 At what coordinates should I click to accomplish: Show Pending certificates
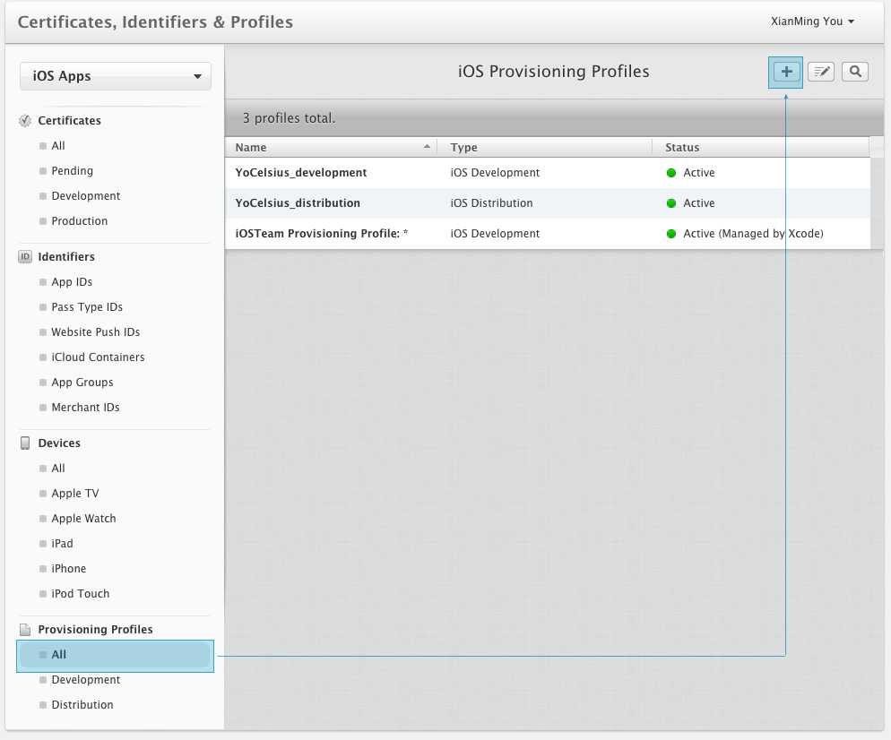coord(72,171)
